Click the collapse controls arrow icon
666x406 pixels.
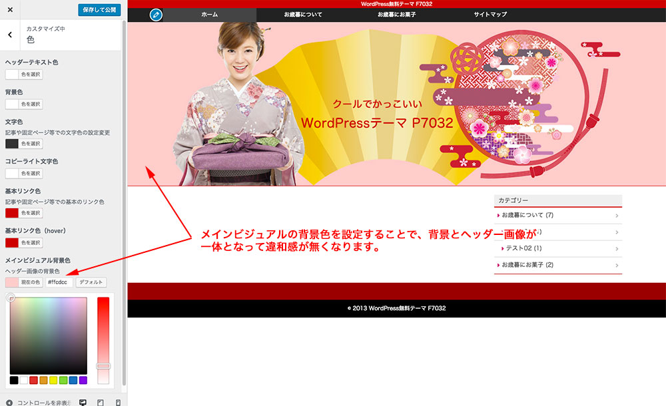tap(9, 403)
